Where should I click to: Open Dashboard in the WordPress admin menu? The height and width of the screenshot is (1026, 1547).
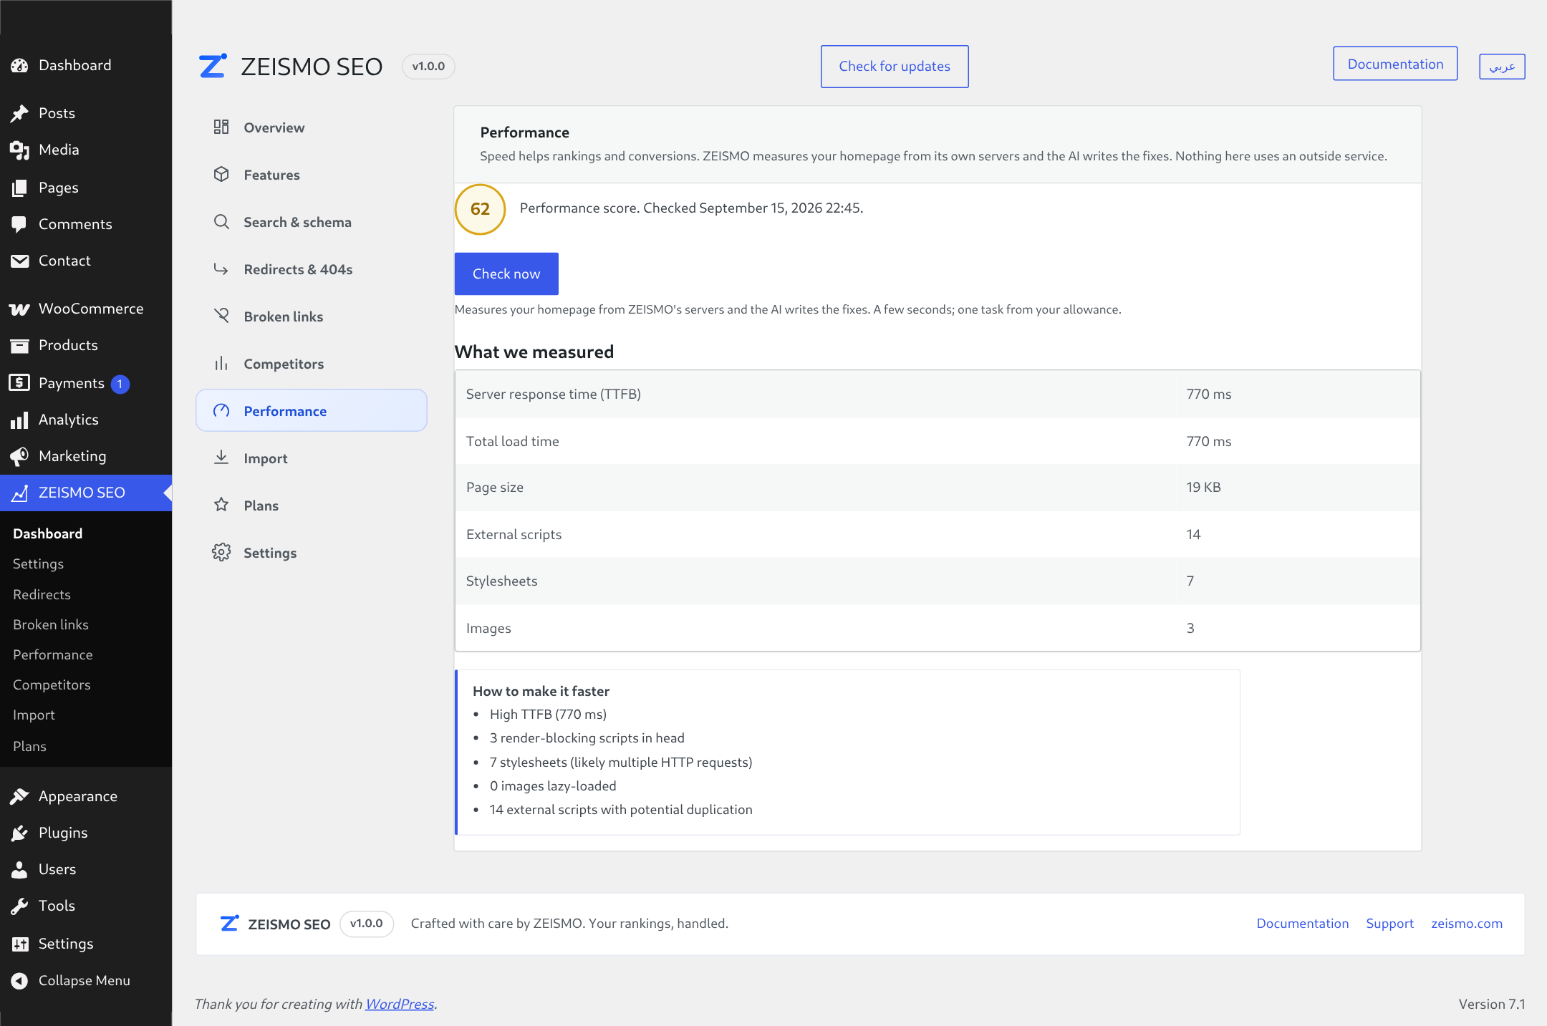point(86,65)
